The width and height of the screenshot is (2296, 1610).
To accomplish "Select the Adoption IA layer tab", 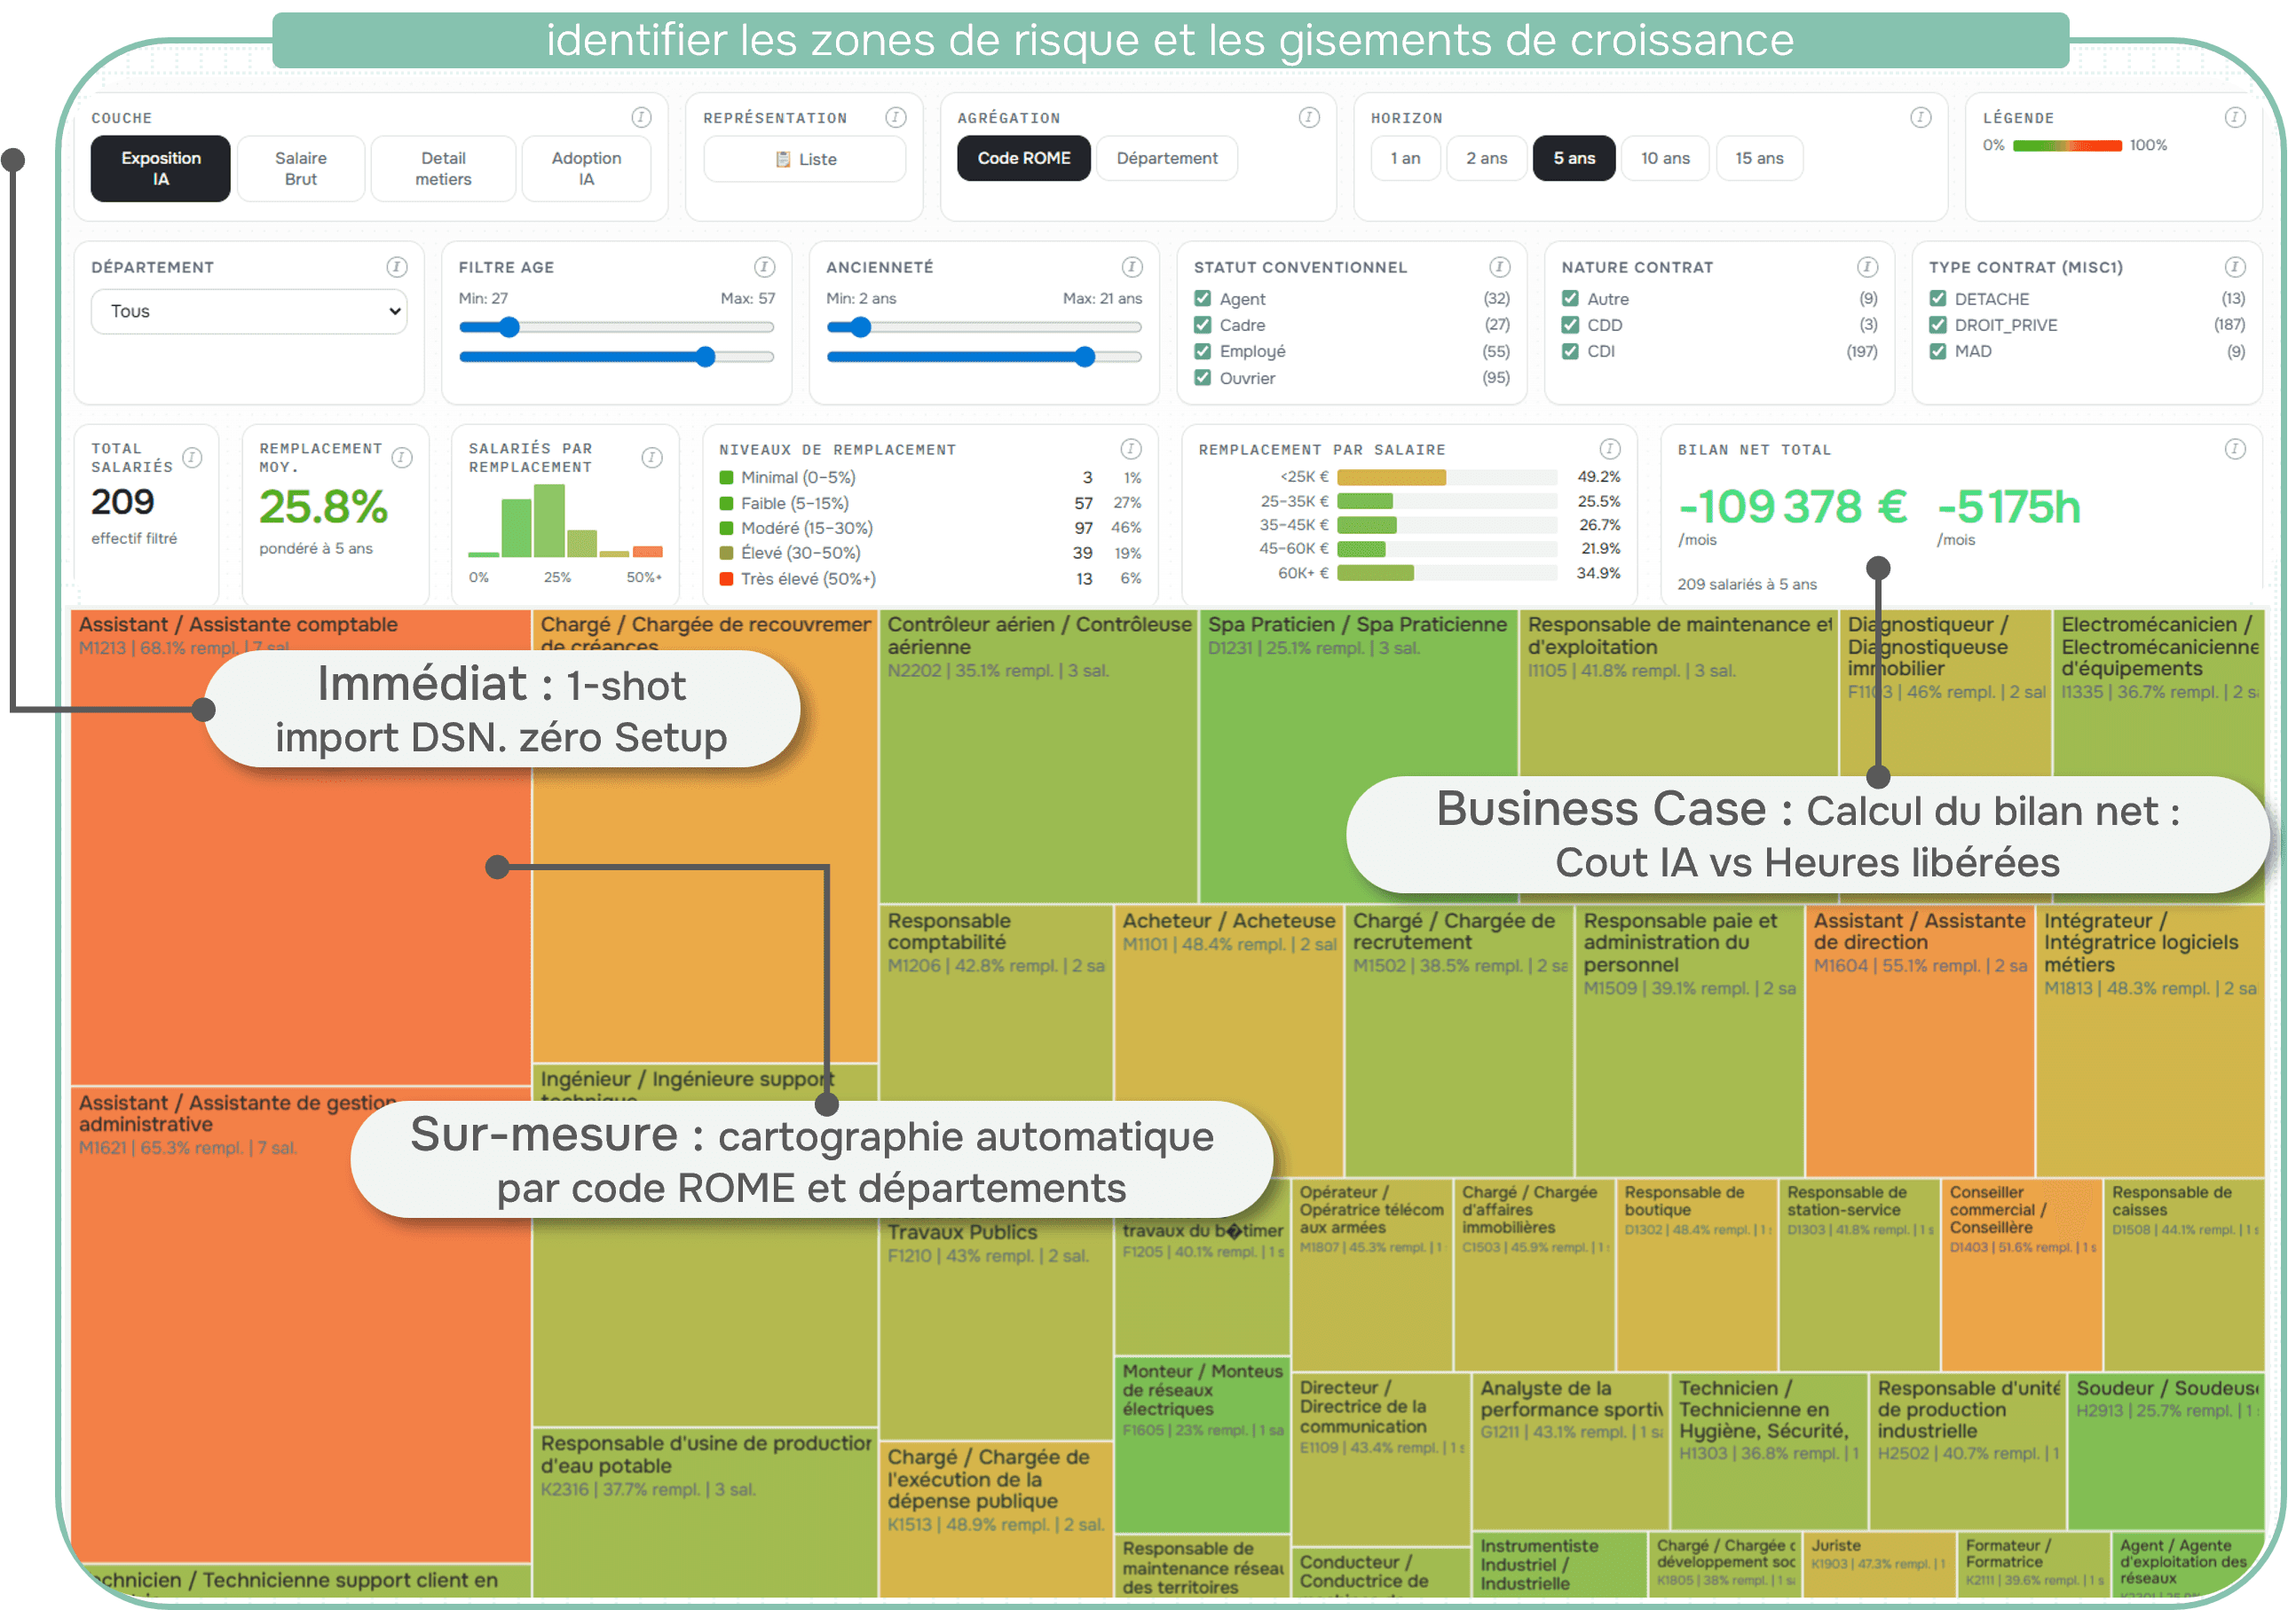I will click(586, 169).
